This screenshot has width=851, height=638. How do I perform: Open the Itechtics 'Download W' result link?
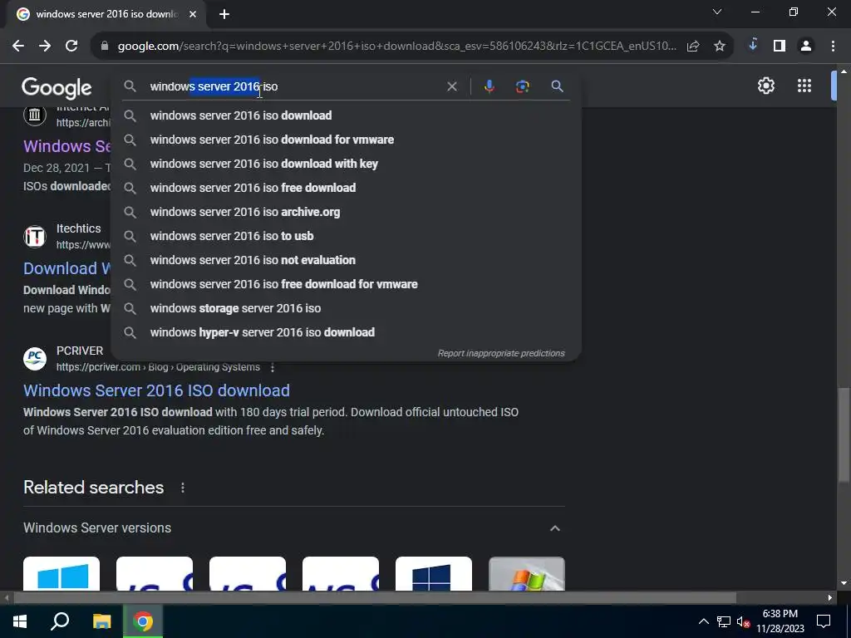tap(66, 268)
